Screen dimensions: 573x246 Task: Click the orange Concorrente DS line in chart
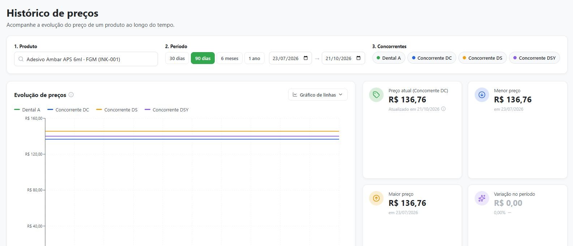point(192,131)
